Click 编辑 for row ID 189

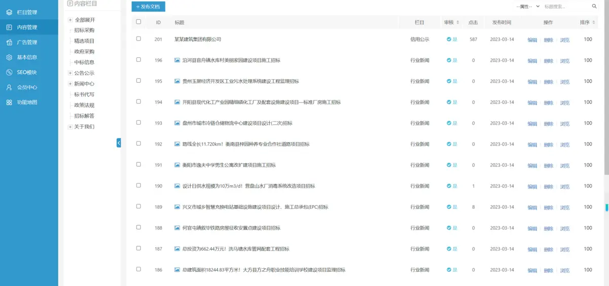(x=532, y=207)
